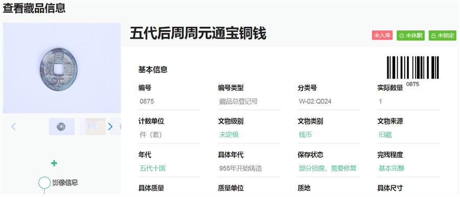Click the 保存状态 field label
Image resolution: width=460 pixels, height=197 pixels.
click(310, 155)
